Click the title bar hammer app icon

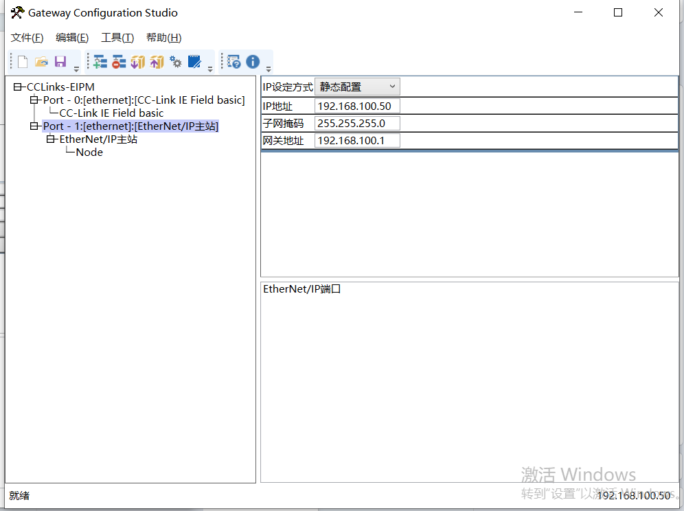17,12
